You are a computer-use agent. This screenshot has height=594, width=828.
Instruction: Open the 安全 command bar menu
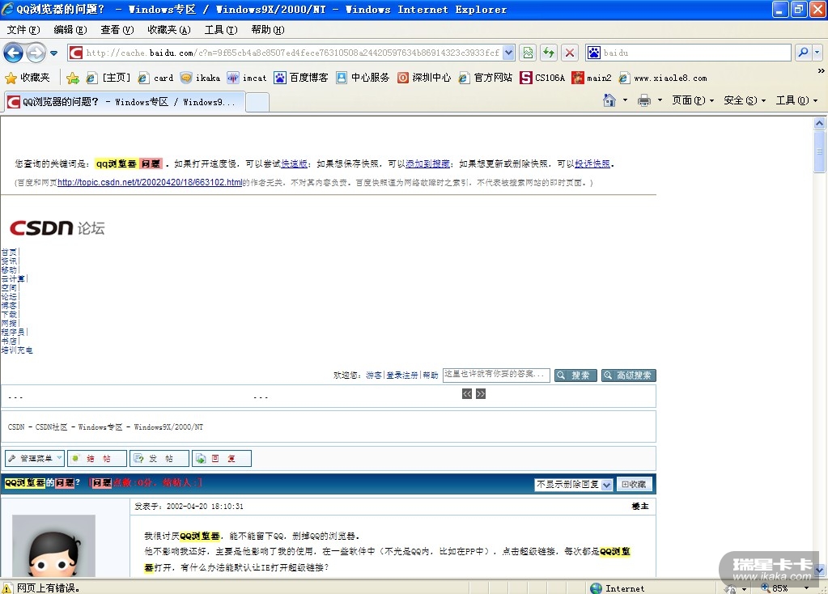(745, 100)
